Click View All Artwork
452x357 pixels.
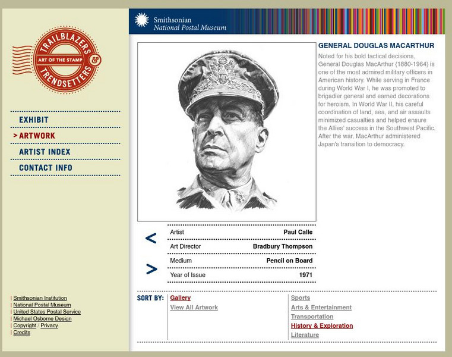[x=194, y=308]
